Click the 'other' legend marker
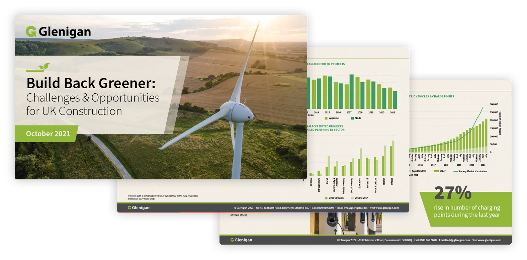 (436, 171)
